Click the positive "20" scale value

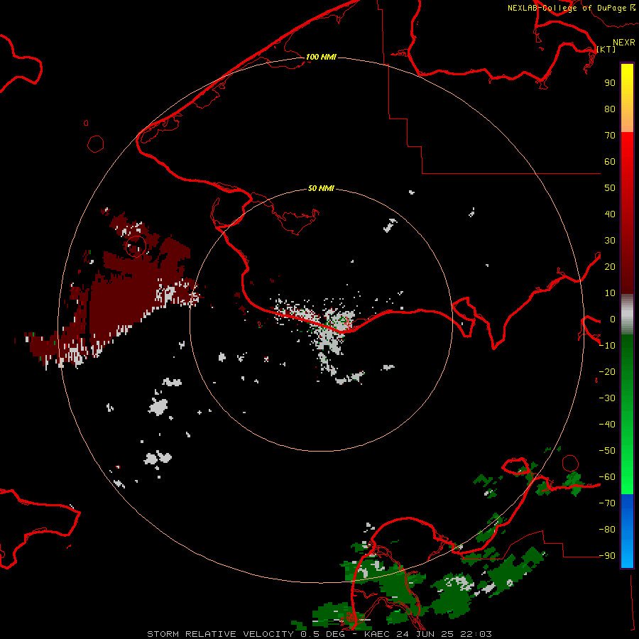[610, 266]
